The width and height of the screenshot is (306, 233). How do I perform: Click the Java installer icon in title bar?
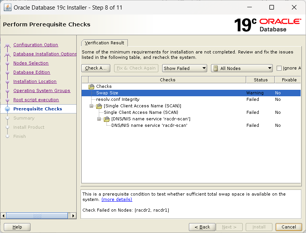(7, 7)
